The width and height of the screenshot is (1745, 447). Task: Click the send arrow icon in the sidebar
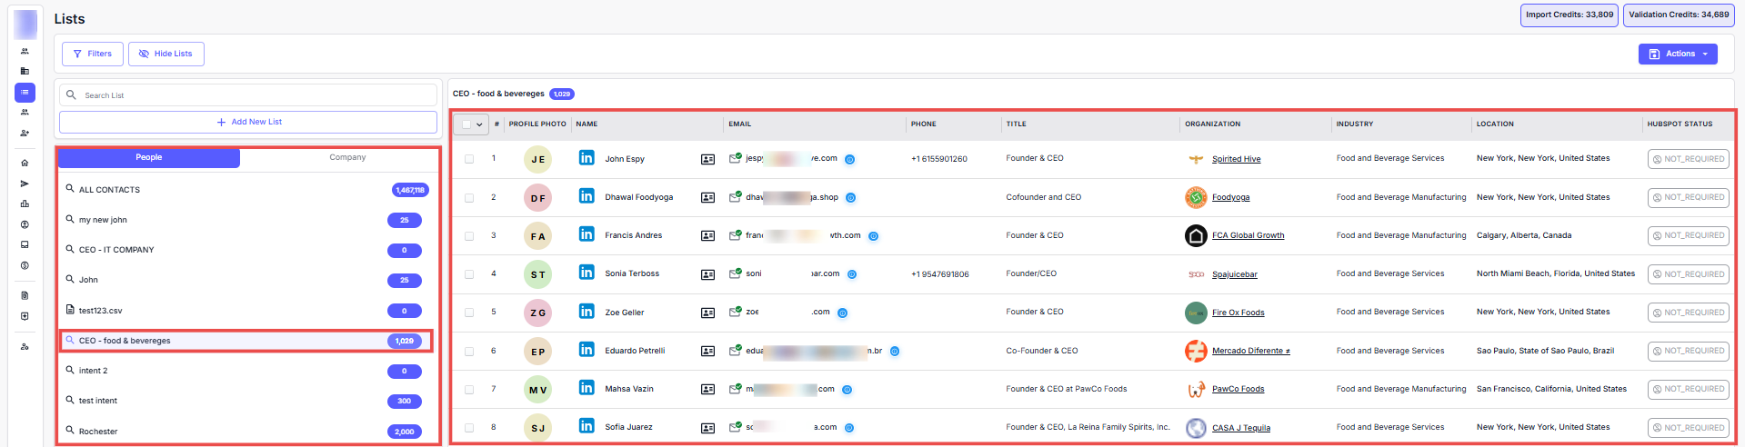click(25, 184)
